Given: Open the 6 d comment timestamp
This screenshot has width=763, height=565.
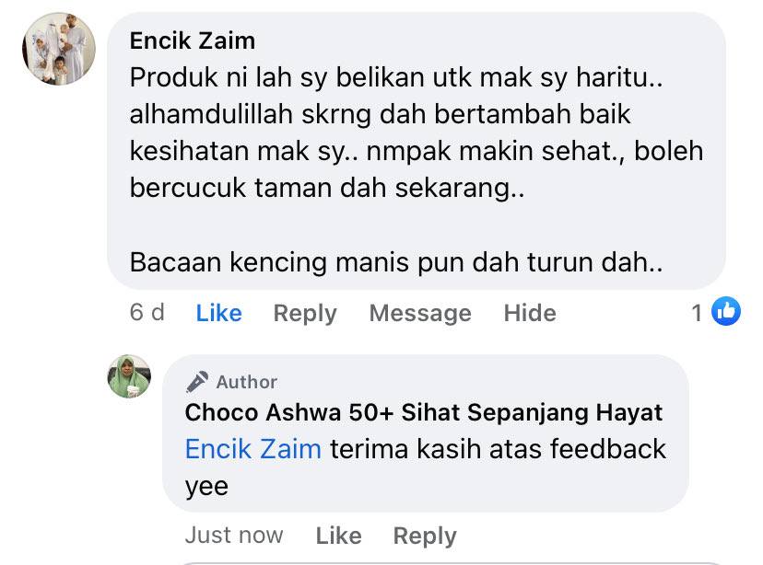Looking at the screenshot, I should coord(147,312).
